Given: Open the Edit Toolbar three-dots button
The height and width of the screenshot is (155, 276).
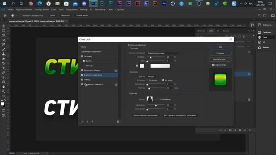Looking at the screenshot, I should pyautogui.click(x=3, y=96).
